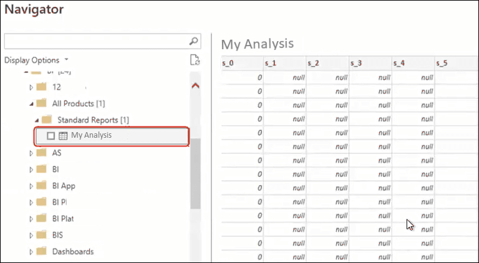Screen dimensions: 479x263
Task: Click the tree vertical scrollbar thumb
Action: 195,173
